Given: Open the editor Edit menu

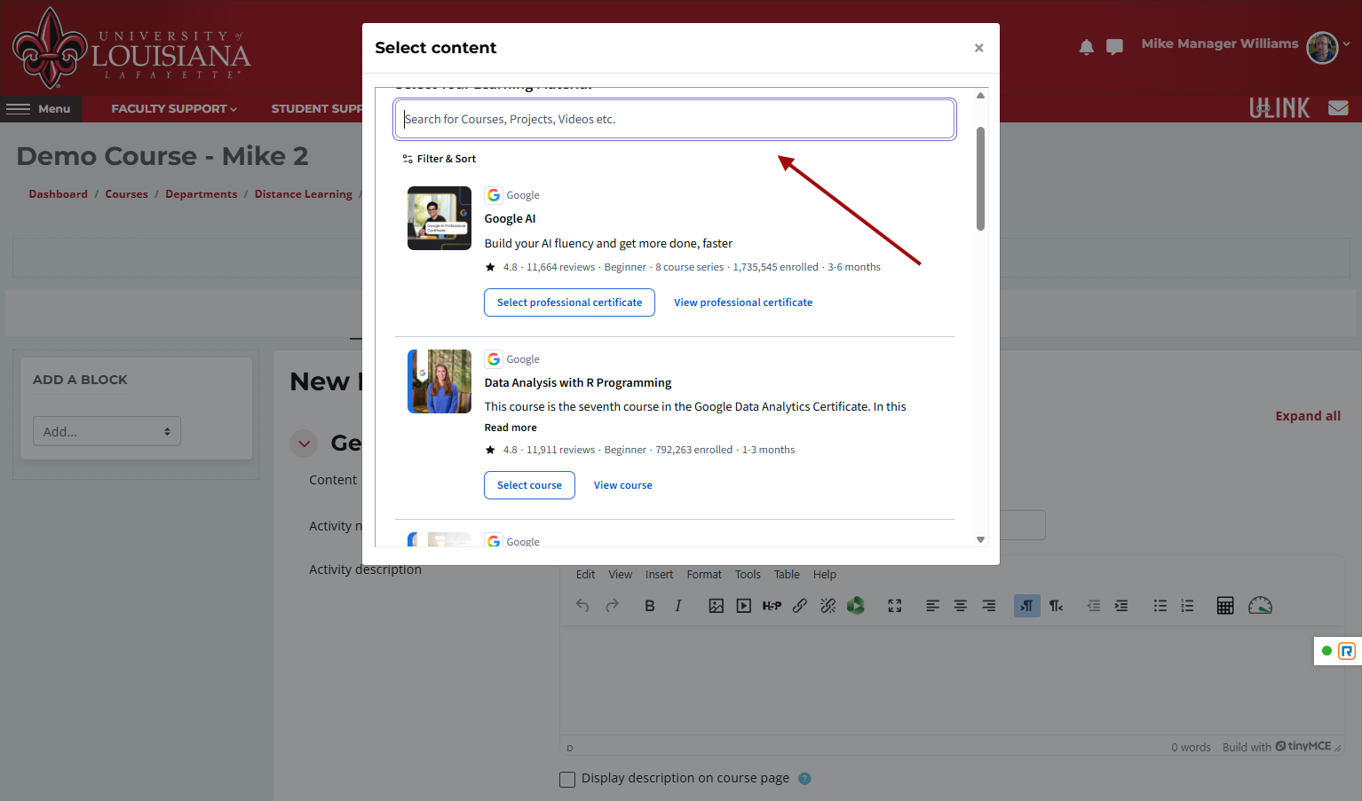Looking at the screenshot, I should pos(586,575).
